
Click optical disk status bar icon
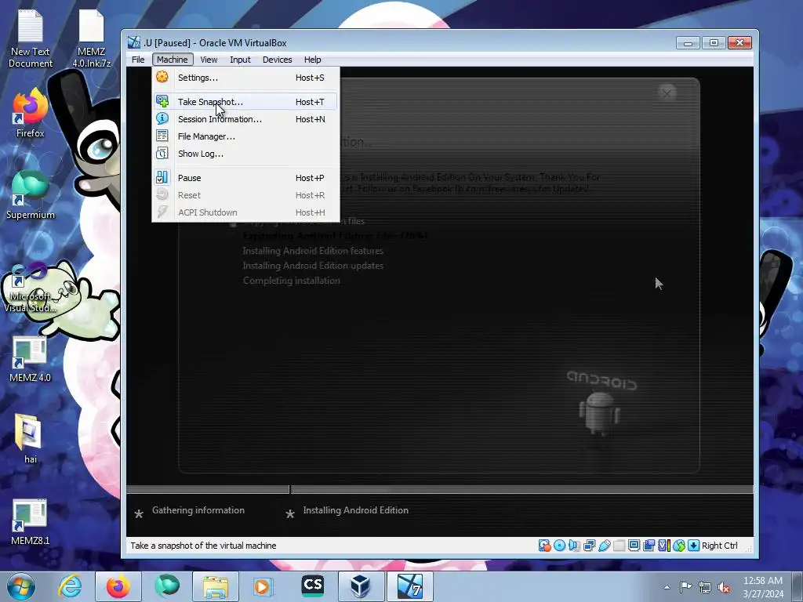click(560, 546)
